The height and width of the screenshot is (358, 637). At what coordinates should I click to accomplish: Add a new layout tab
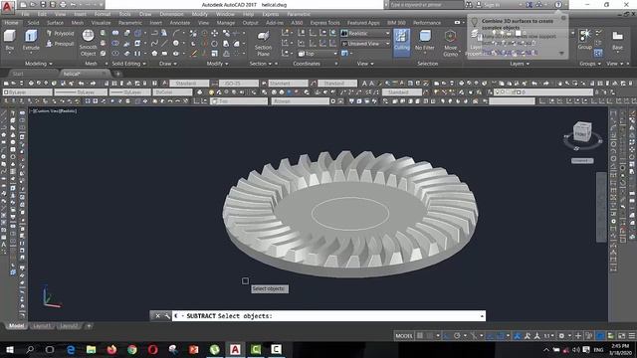click(89, 326)
